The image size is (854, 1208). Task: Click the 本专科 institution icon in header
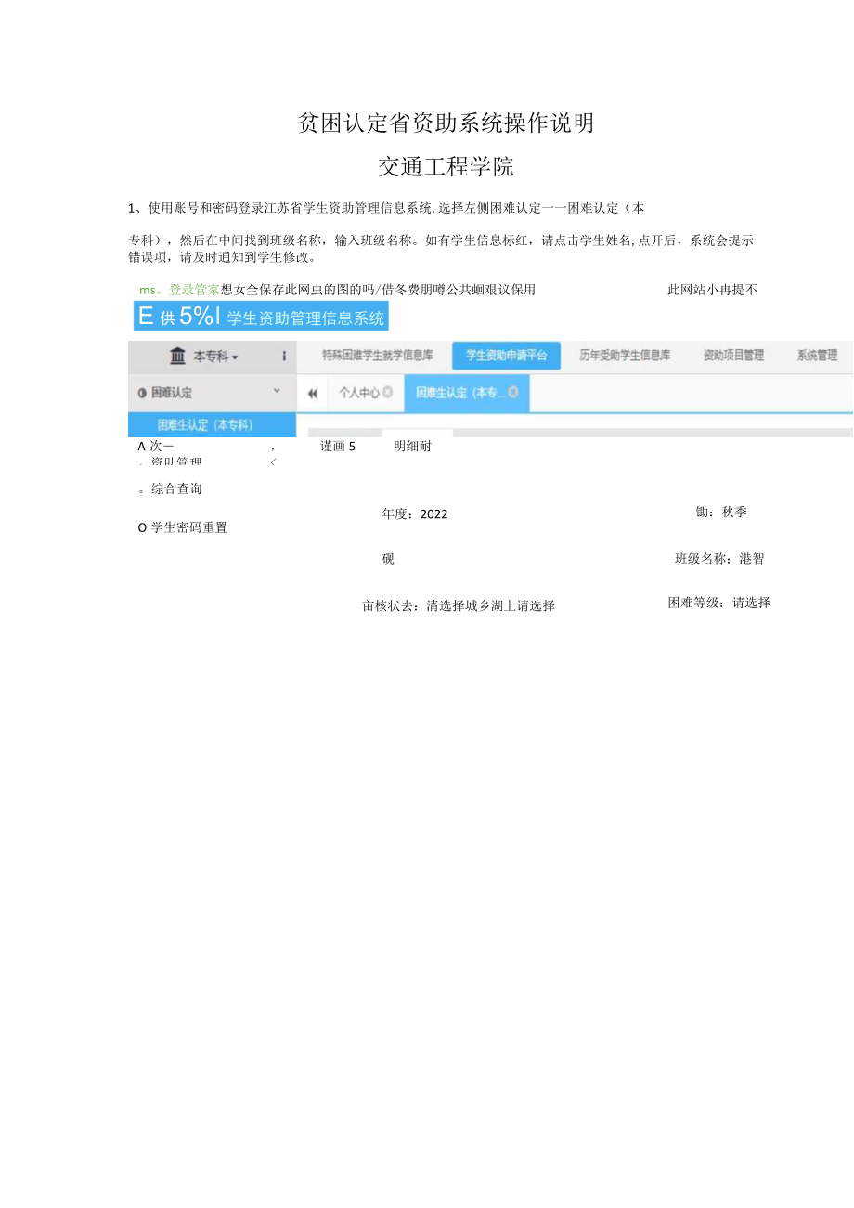coord(176,356)
